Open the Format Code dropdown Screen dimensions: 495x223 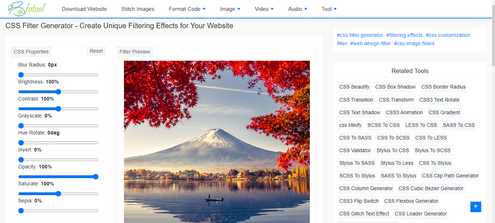pyautogui.click(x=187, y=9)
